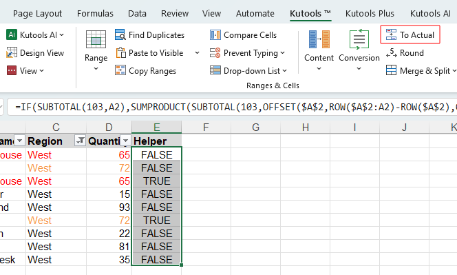The image size is (457, 275).
Task: Select Quantity cell with value 81
Action: pyautogui.click(x=109, y=246)
